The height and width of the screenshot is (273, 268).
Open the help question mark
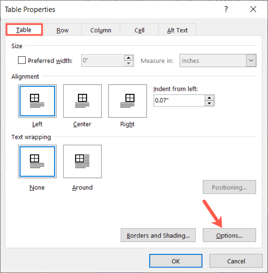pyautogui.click(x=226, y=9)
